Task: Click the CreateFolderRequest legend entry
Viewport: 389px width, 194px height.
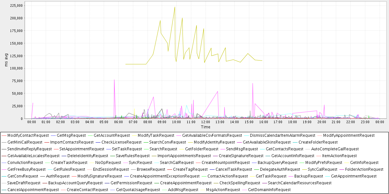Action: 318,142
